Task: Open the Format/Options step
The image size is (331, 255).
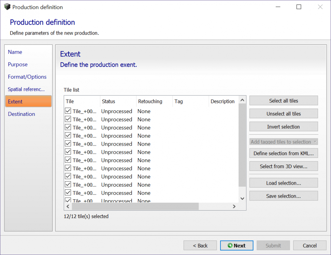Action: pos(27,77)
